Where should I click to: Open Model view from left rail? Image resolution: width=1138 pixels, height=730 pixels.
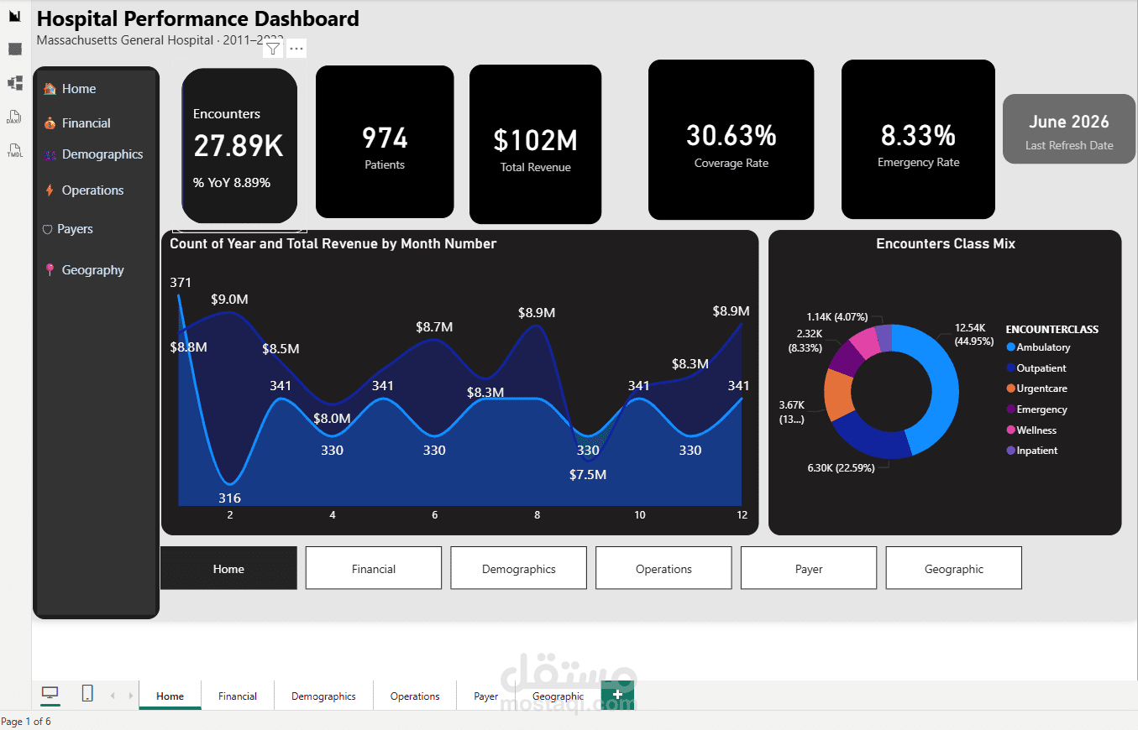[x=14, y=83]
